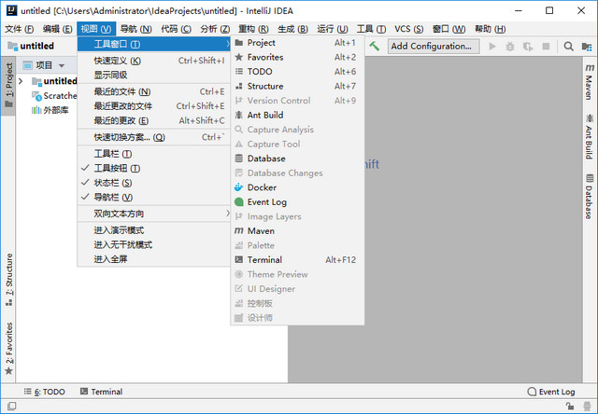598x414 pixels.
Task: Click the 1: Project side tab
Action: tap(8, 86)
